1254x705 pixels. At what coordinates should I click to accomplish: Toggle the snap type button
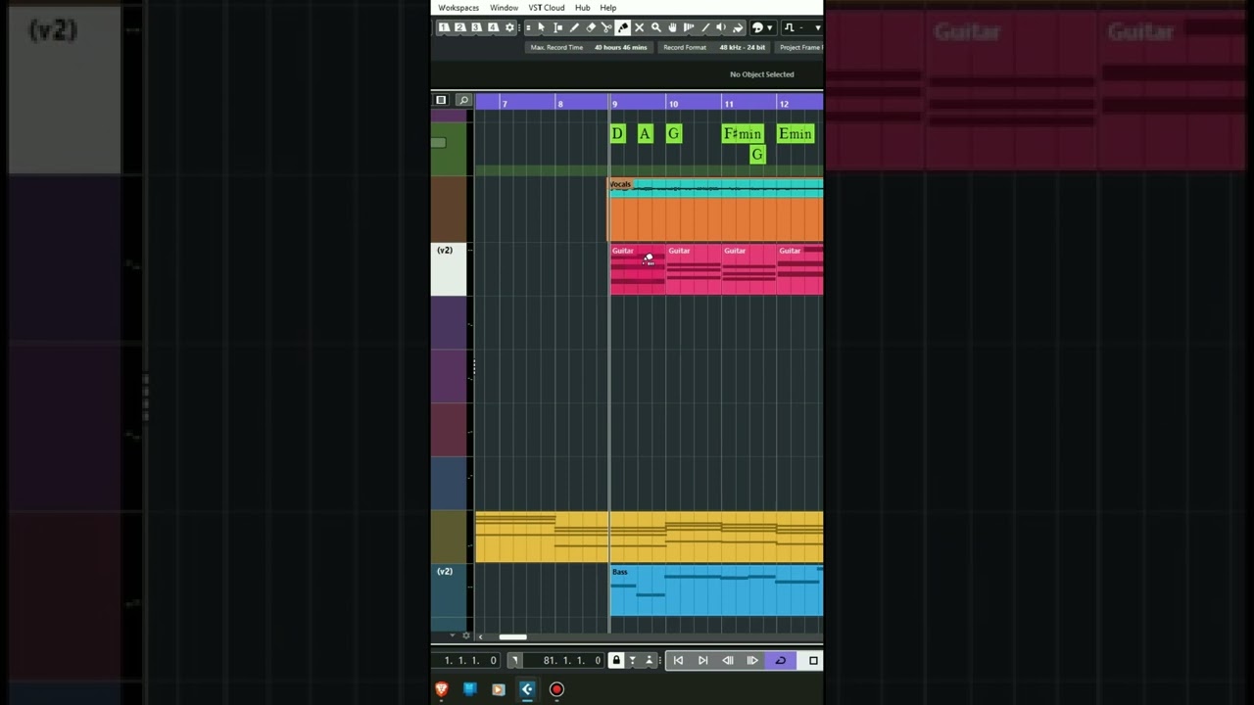pyautogui.click(x=790, y=27)
